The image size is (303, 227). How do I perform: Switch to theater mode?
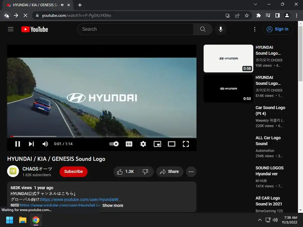(x=172, y=144)
